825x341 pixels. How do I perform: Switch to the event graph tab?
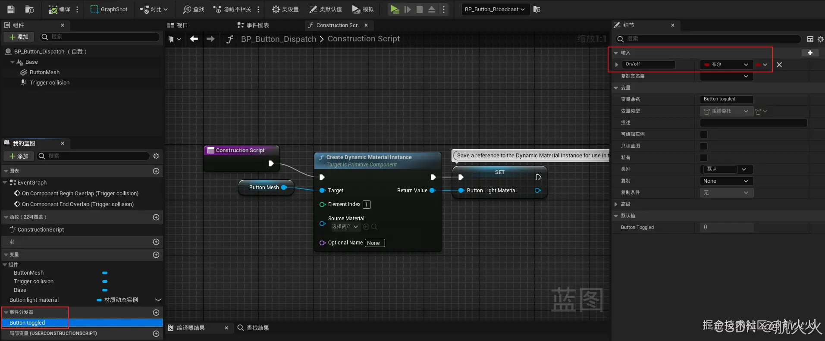click(254, 25)
